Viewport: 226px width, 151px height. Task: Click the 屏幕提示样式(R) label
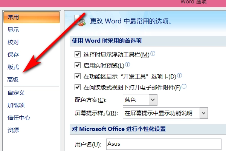coord(96,113)
